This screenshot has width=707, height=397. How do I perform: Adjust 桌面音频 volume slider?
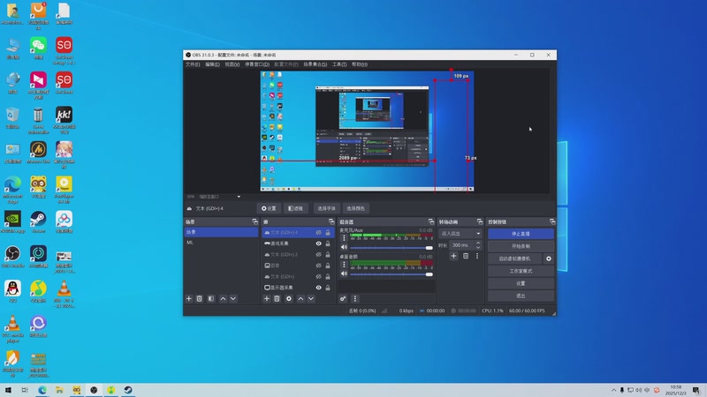coord(392,274)
